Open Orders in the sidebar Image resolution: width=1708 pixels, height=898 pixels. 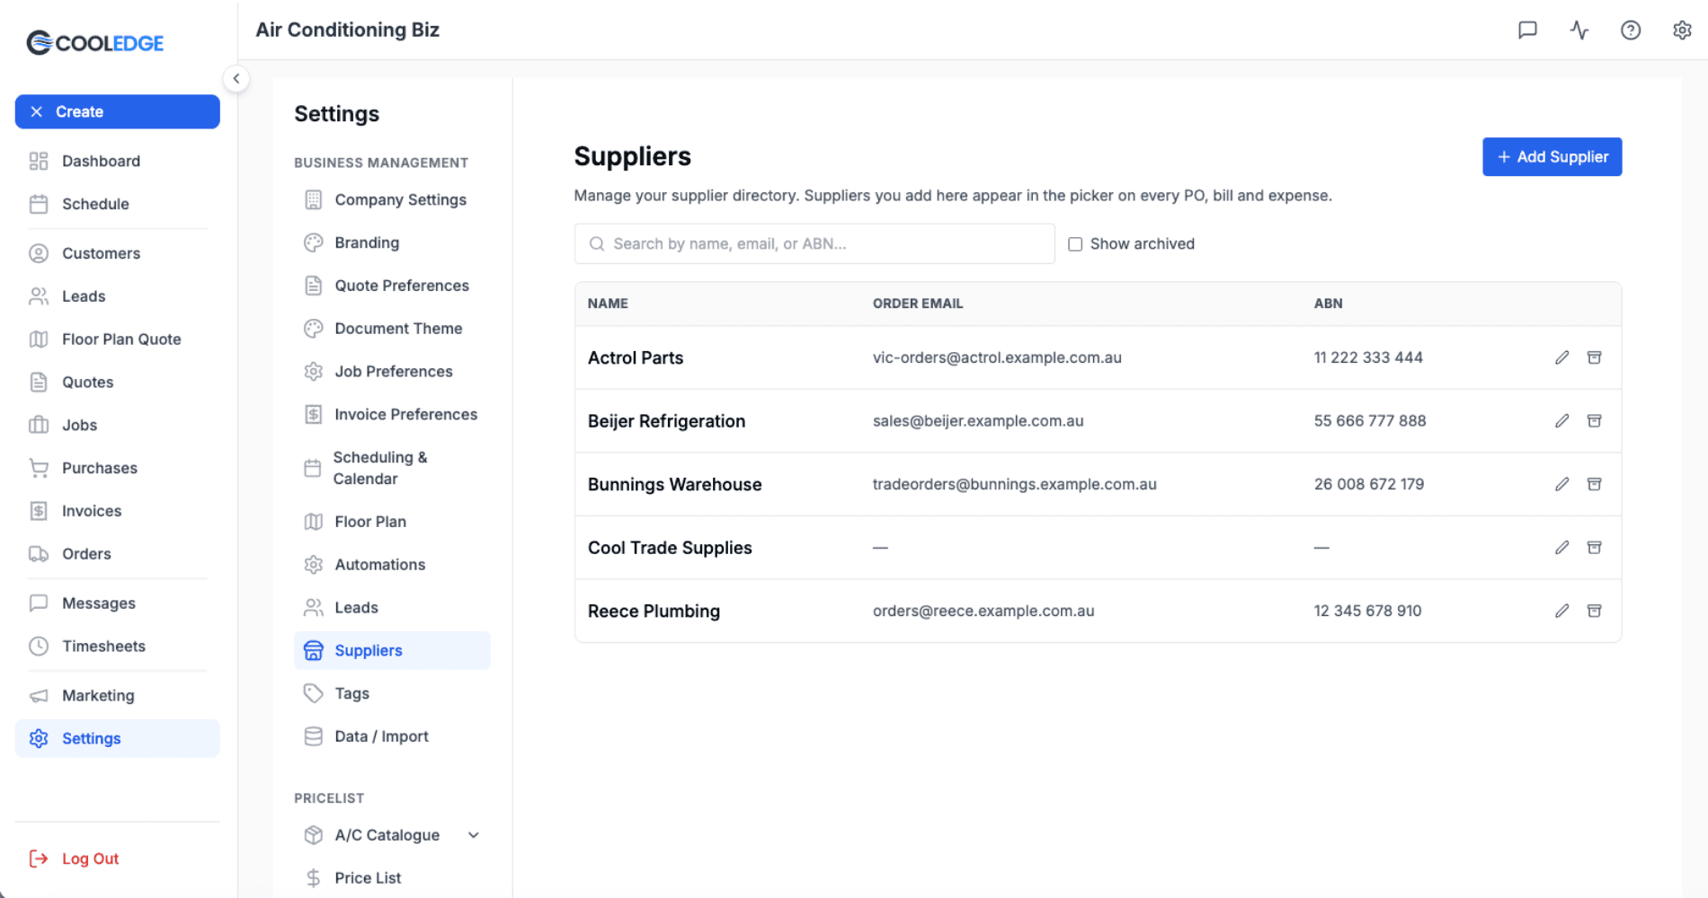coord(118,554)
